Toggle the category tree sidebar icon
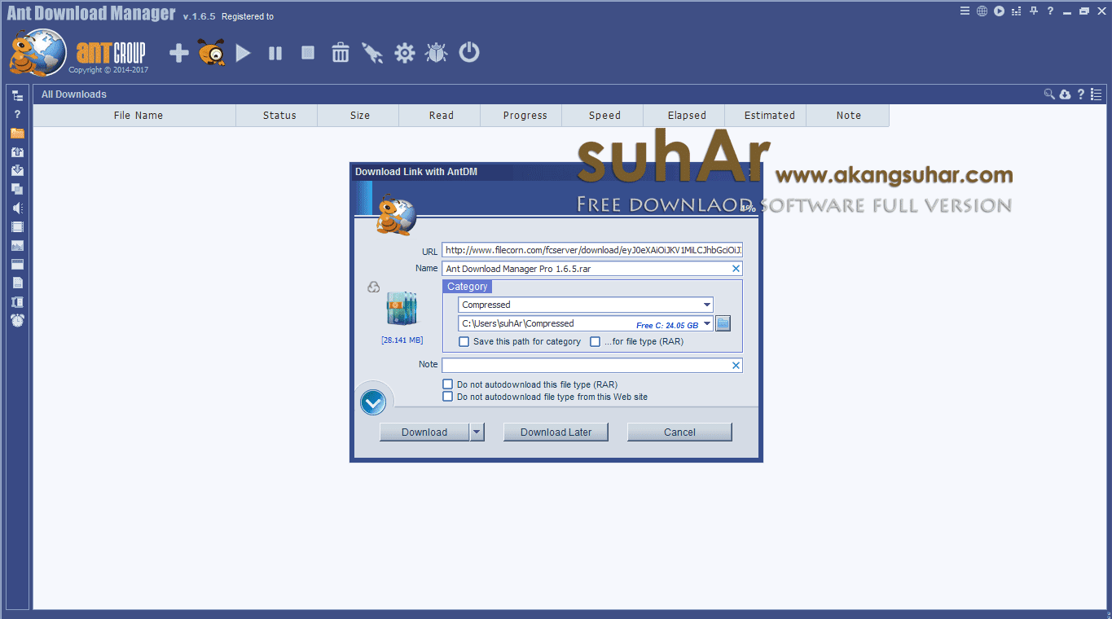Image resolution: width=1112 pixels, height=619 pixels. coord(17,95)
